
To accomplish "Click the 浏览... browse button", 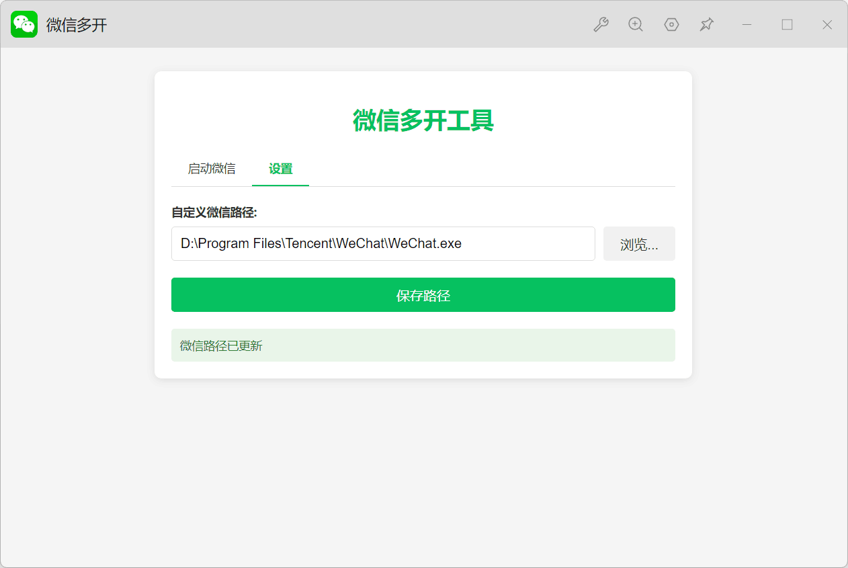I will tap(639, 244).
